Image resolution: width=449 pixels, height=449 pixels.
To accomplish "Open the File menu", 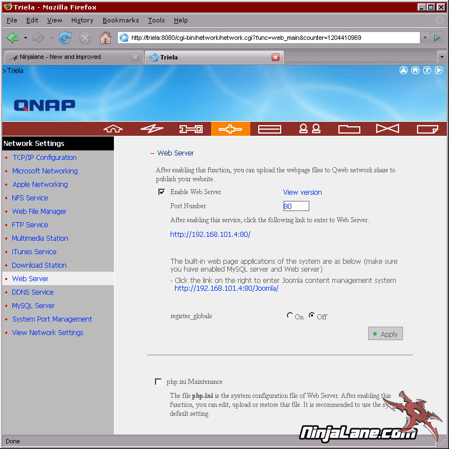I will point(12,20).
